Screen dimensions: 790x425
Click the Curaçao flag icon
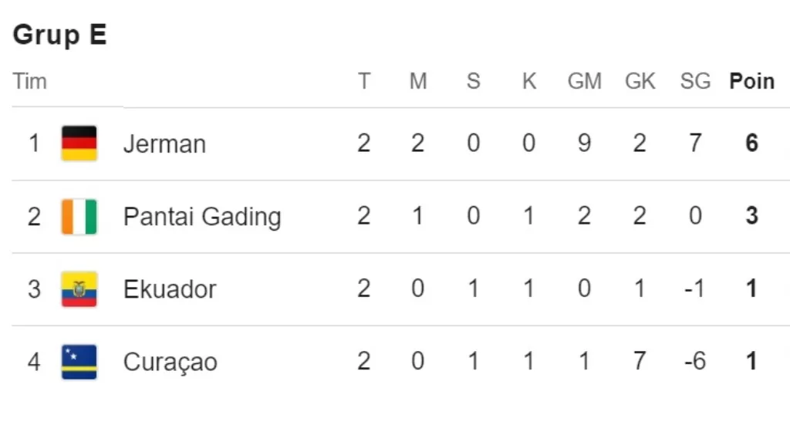tap(79, 362)
